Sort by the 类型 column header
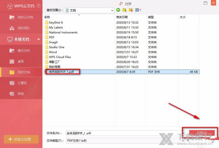The image size is (219, 148). [151, 17]
